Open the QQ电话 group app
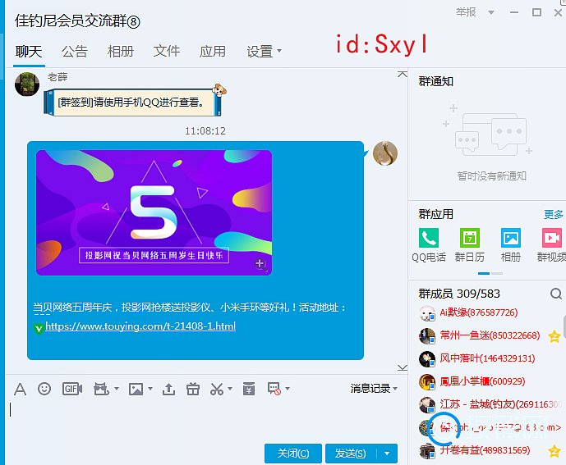 [429, 245]
